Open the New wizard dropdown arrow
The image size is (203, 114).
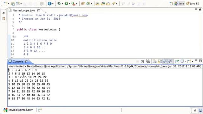(9, 4)
